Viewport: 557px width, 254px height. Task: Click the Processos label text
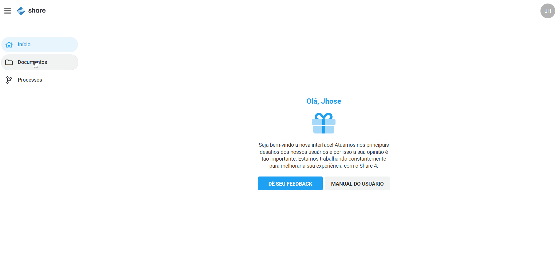coord(30,80)
